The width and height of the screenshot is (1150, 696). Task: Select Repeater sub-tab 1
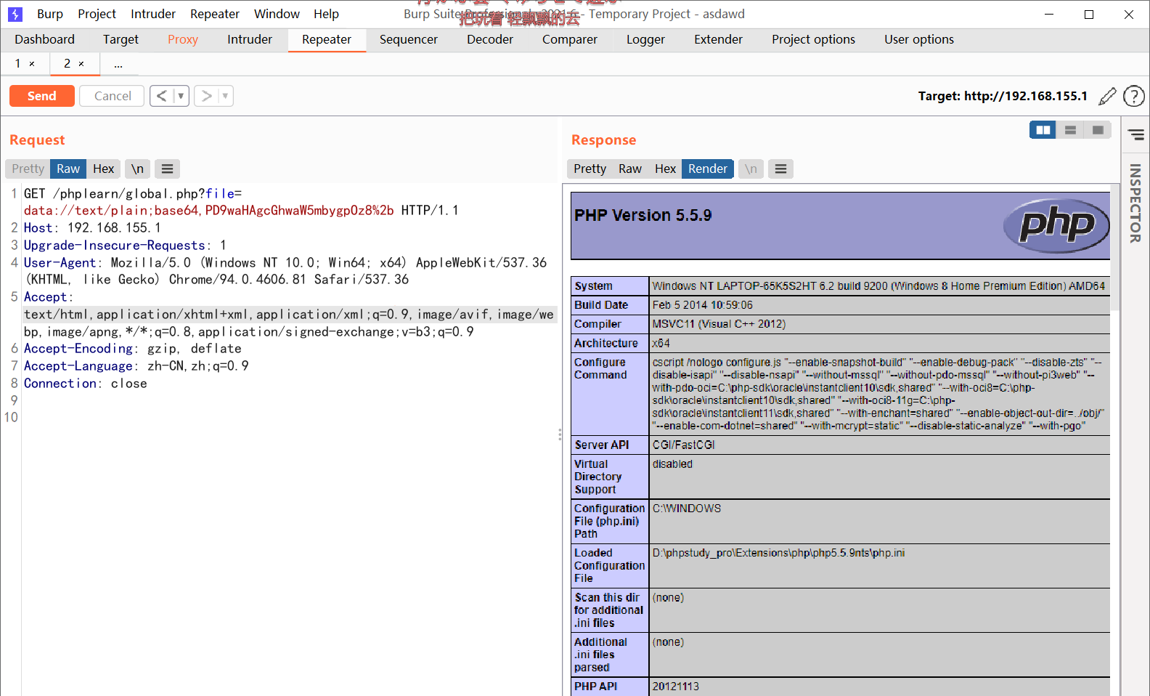click(17, 64)
